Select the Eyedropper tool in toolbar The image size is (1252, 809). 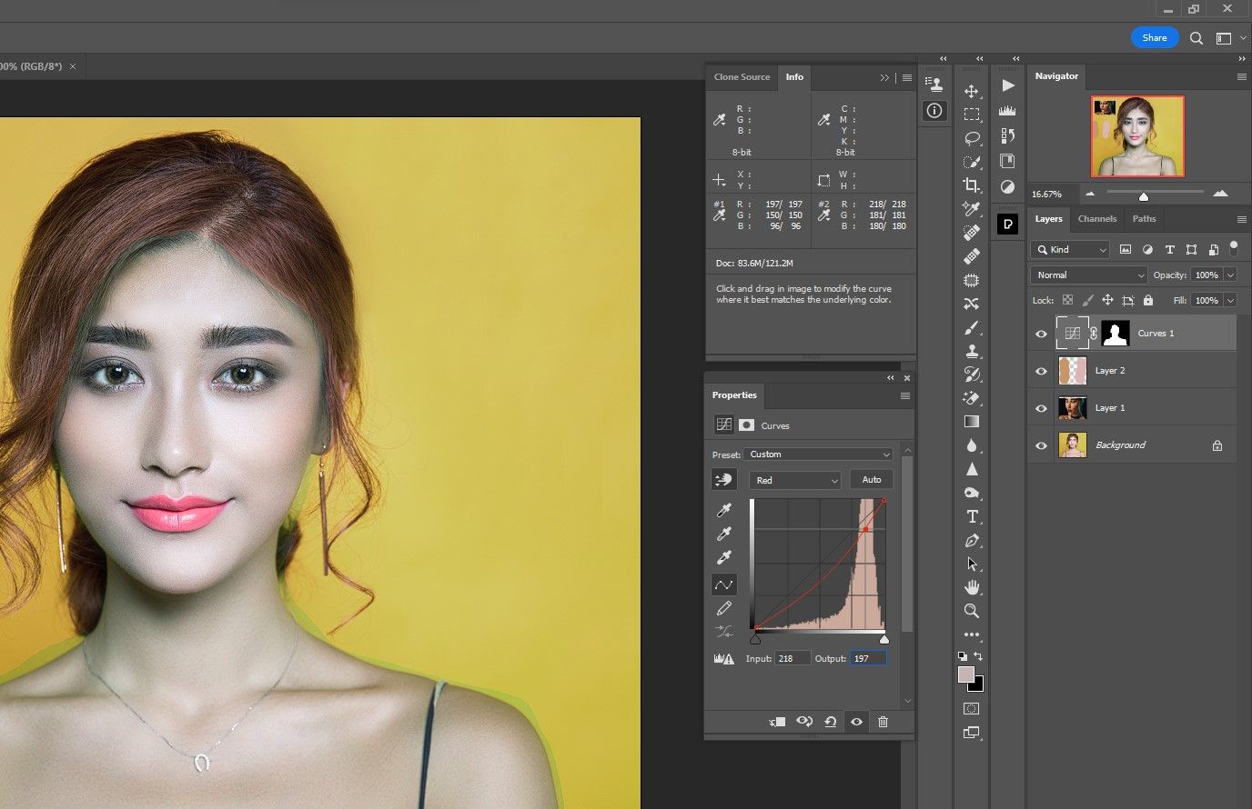972,209
